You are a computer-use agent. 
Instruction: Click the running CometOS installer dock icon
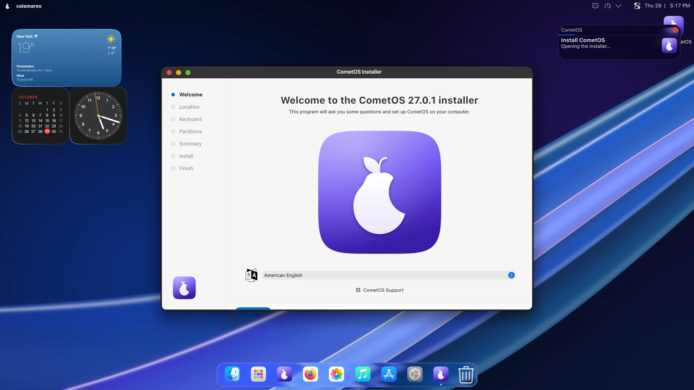pyautogui.click(x=441, y=374)
